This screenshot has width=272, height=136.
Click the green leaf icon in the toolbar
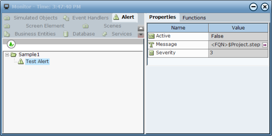11,44
